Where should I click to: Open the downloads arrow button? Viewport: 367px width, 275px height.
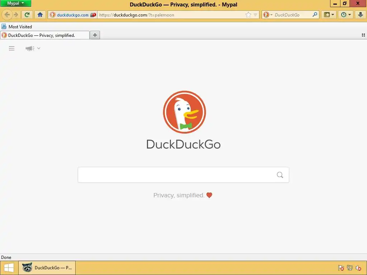coord(361,15)
